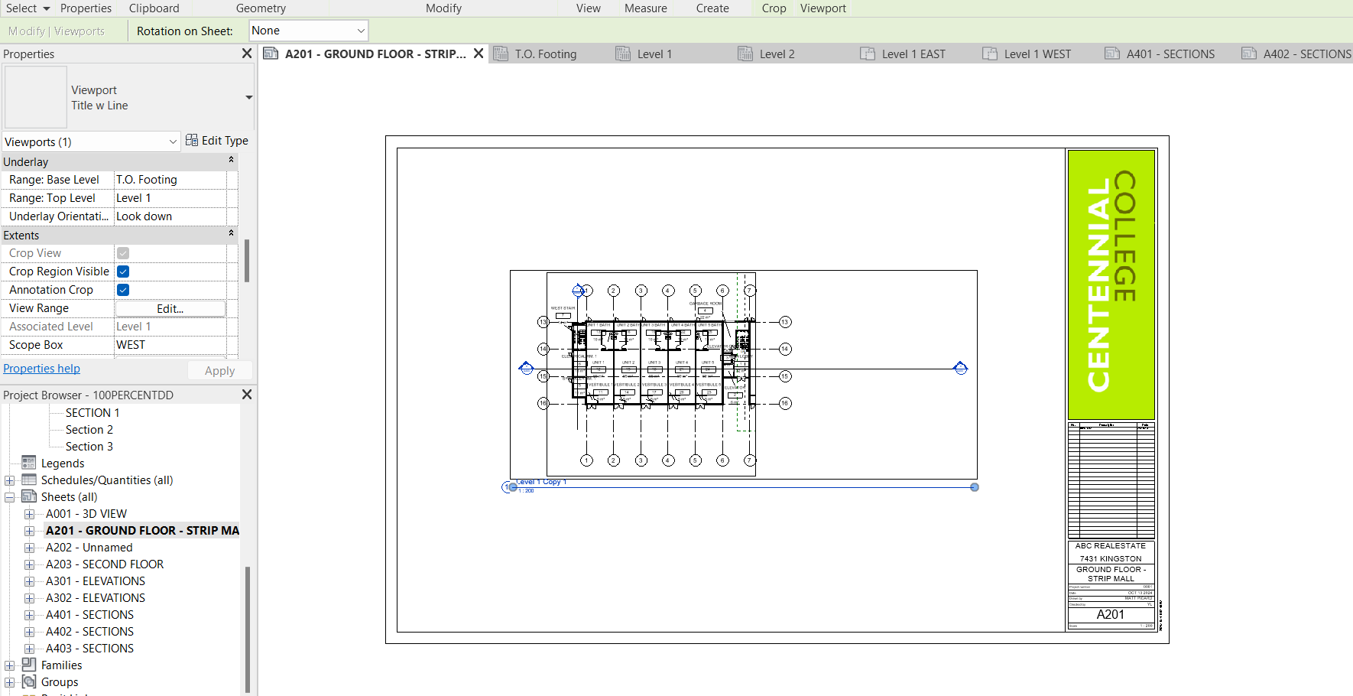Click the Sheets (all) folder icon

point(28,496)
